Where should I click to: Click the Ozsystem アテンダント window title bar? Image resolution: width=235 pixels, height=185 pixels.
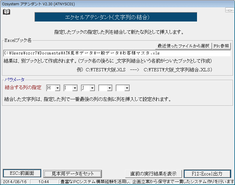(117, 4)
